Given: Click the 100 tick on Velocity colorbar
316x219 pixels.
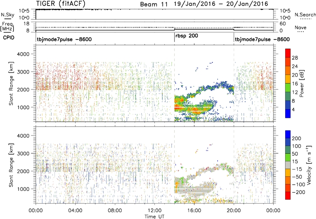Looking at the screenshot, I should (x=297, y=146).
